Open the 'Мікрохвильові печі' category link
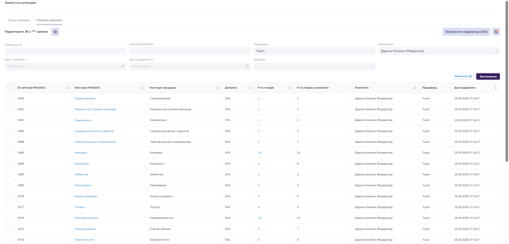The height and width of the screenshot is (244, 509). [87, 218]
